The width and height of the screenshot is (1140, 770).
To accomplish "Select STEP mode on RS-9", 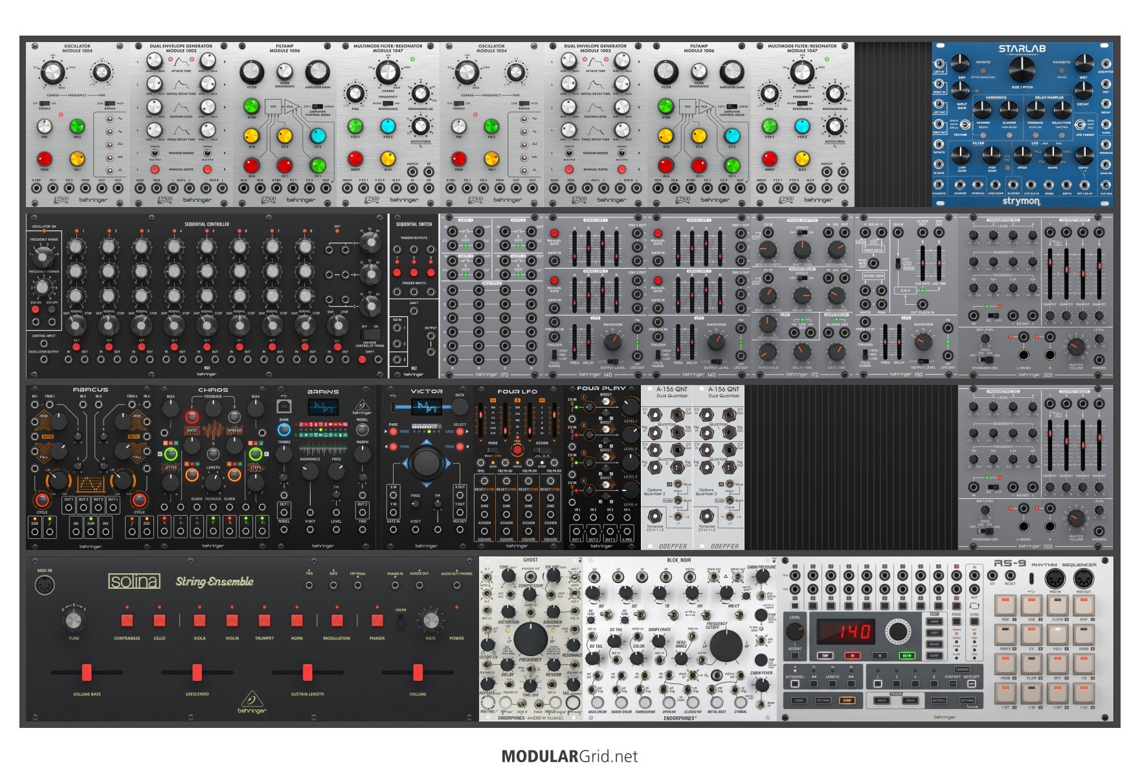I will coord(847,701).
